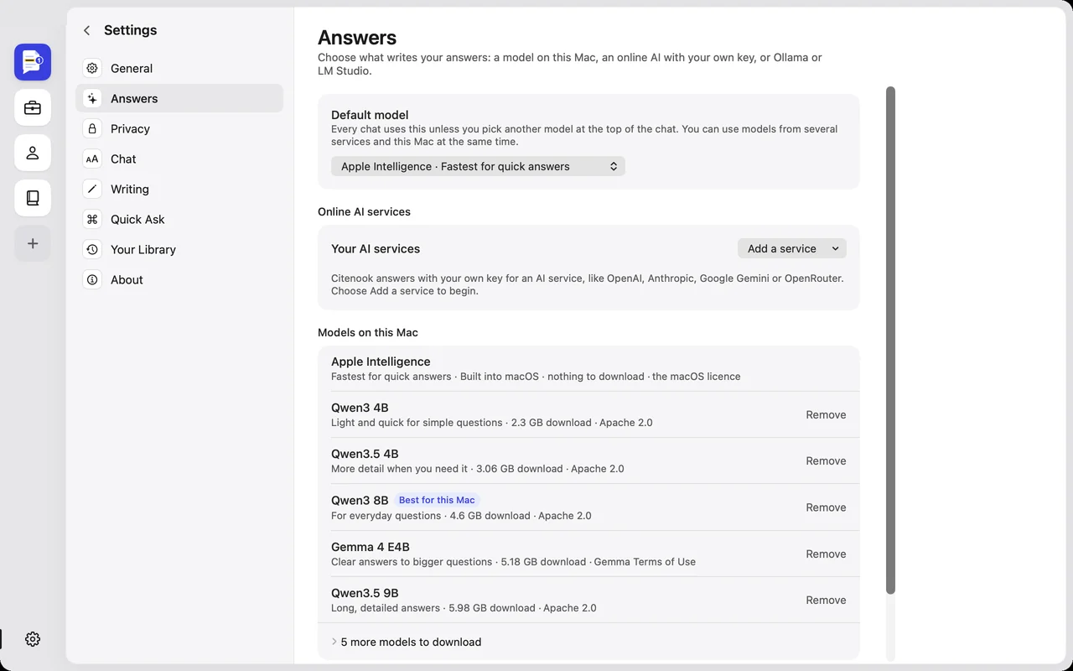1073x671 pixels.
Task: Click the text size icon beside Chat
Action: (x=92, y=159)
